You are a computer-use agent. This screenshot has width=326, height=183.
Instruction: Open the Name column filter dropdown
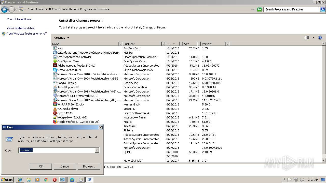click(x=120, y=44)
